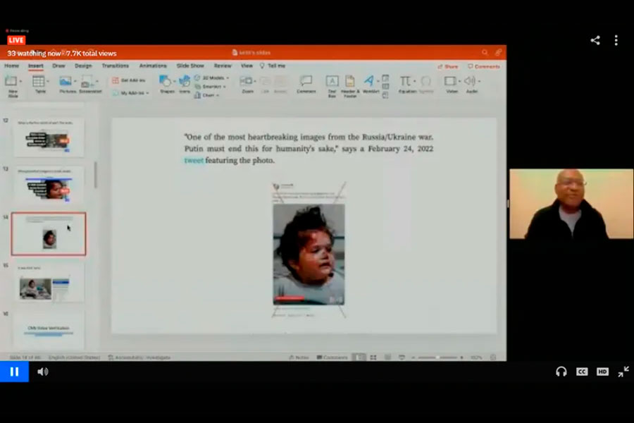Viewport: 634px width, 423px height.
Task: Switch to the Draw tab
Action: click(58, 66)
